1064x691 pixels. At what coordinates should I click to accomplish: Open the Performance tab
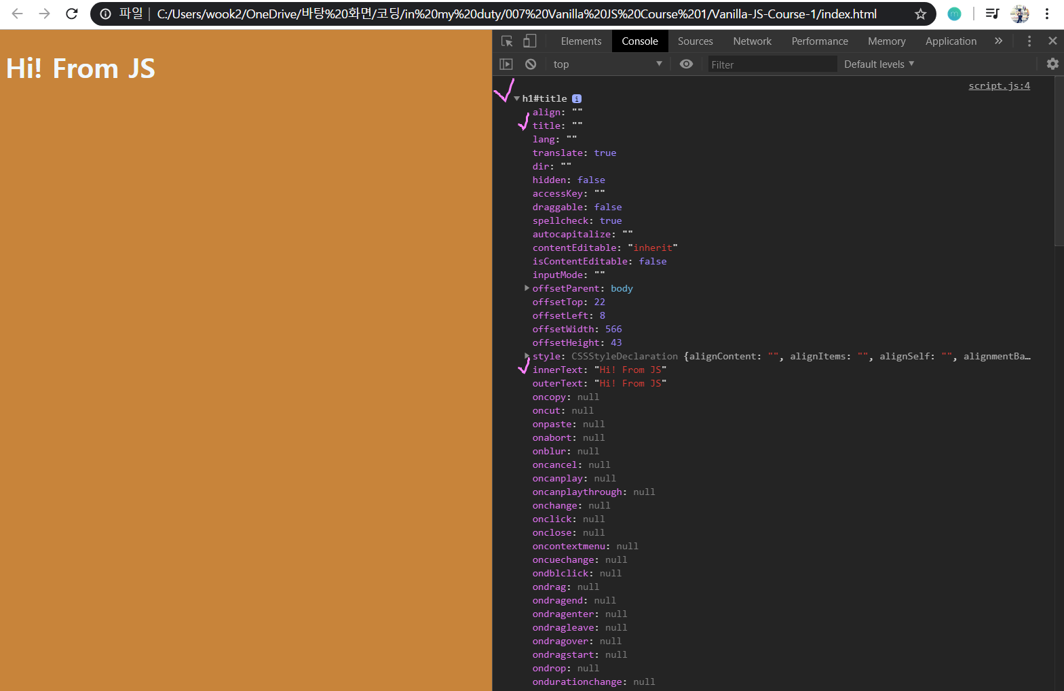pos(820,41)
